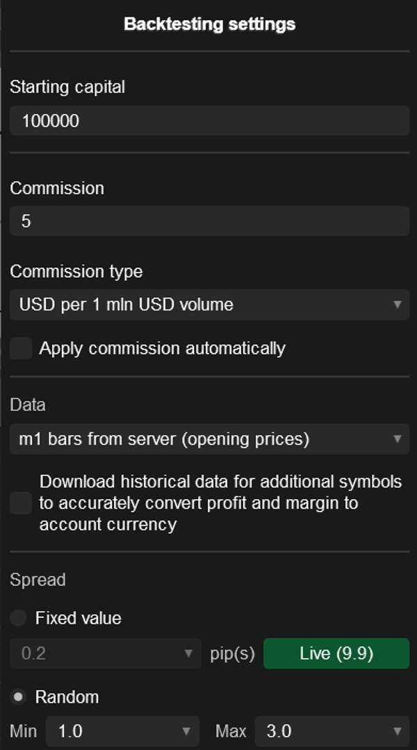The height and width of the screenshot is (750, 417).
Task: Click the Fixed value label
Action: coord(78,618)
